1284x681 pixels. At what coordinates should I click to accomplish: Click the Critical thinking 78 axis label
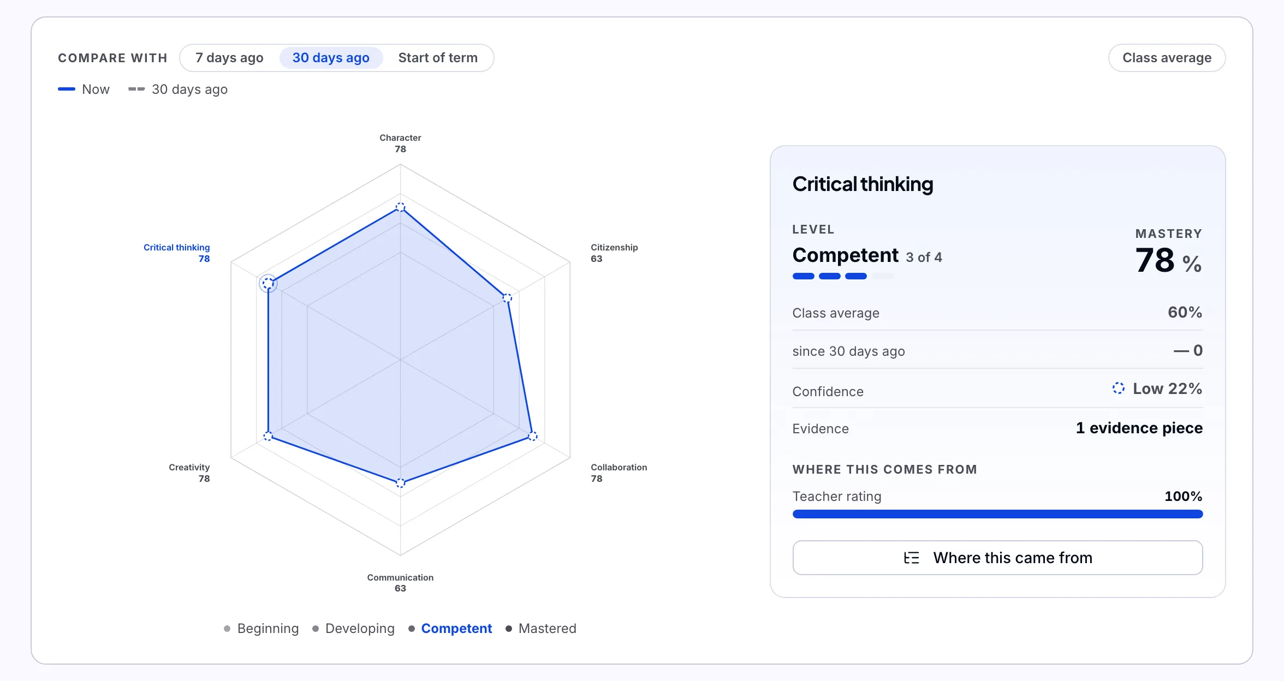pyautogui.click(x=177, y=253)
